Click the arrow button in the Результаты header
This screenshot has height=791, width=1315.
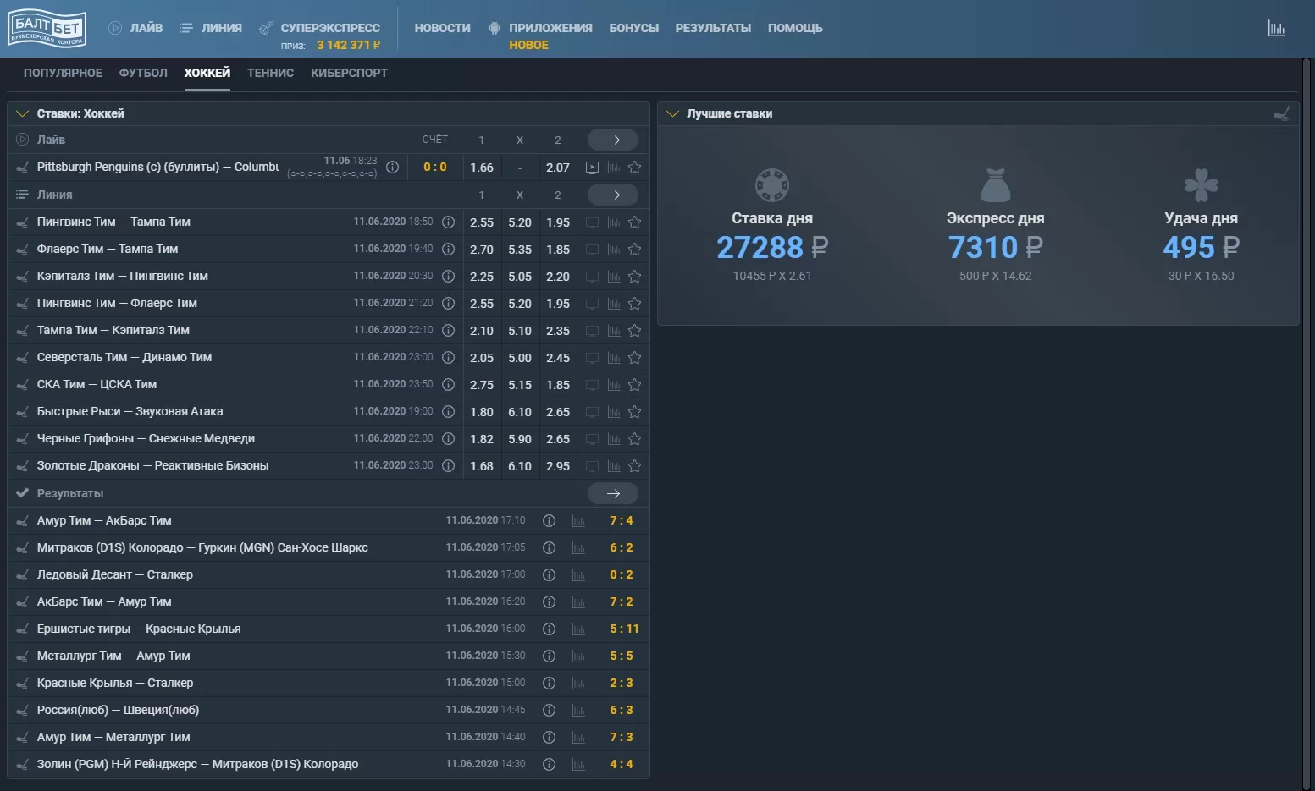[x=612, y=493]
